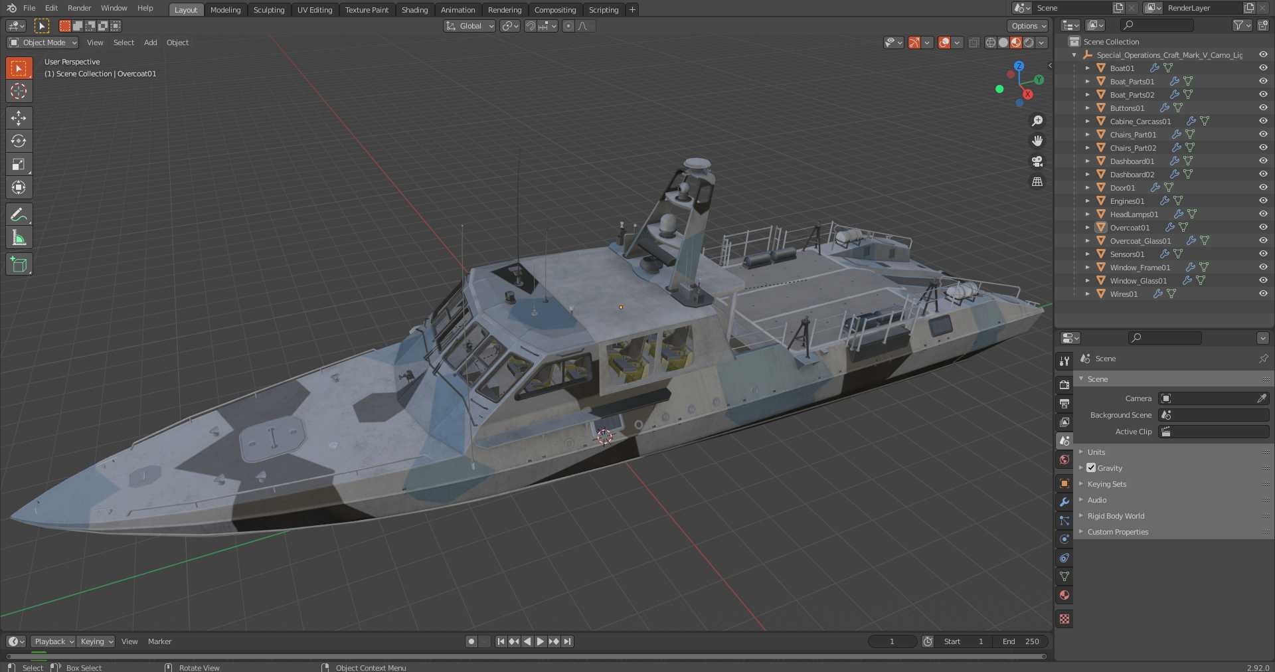Add a new workspace tab with plus
This screenshot has height=672, width=1275.
point(632,9)
